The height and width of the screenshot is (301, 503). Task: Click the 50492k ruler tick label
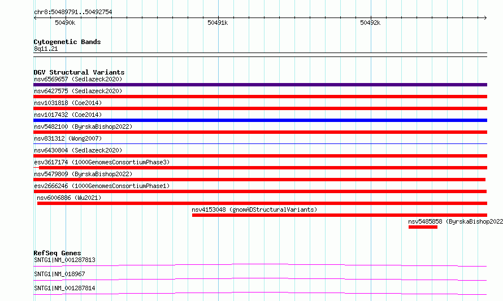[x=370, y=23]
